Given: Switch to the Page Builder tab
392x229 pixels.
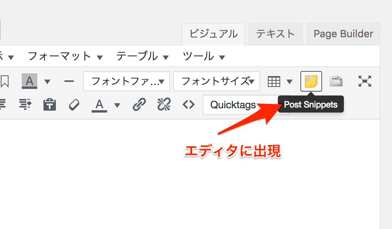Looking at the screenshot, I should [x=343, y=34].
